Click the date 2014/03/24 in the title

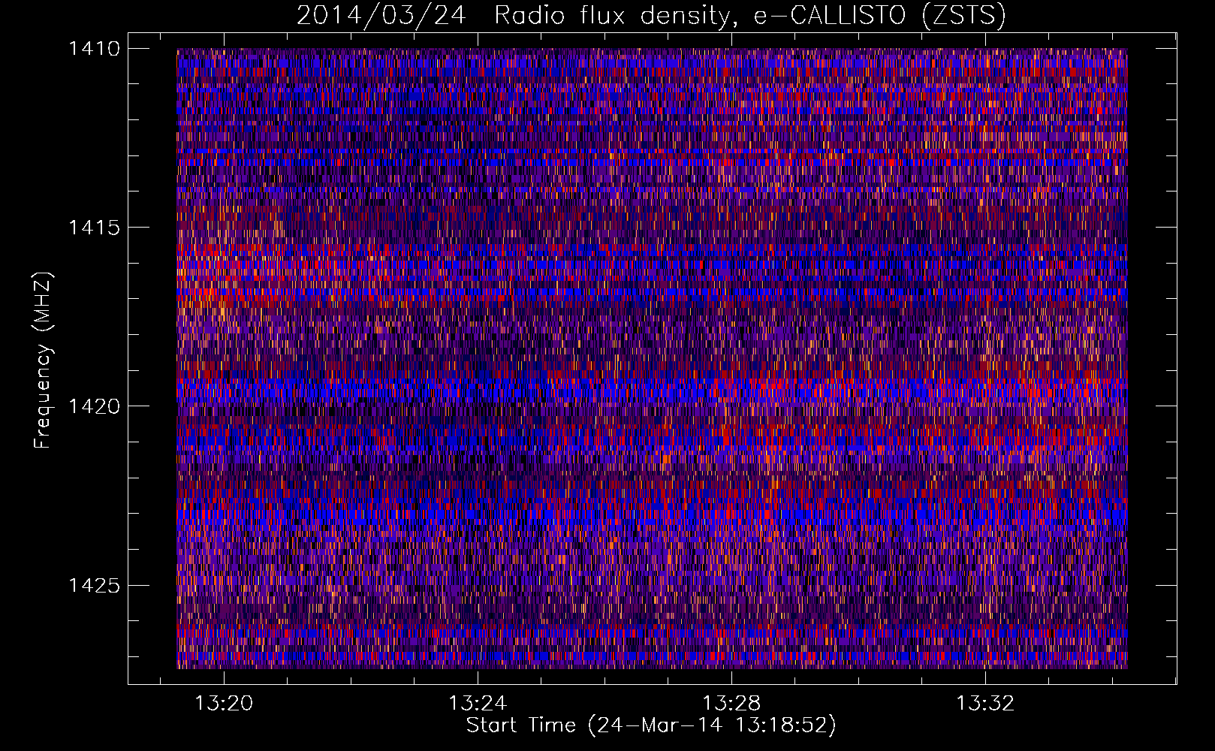[x=381, y=16]
